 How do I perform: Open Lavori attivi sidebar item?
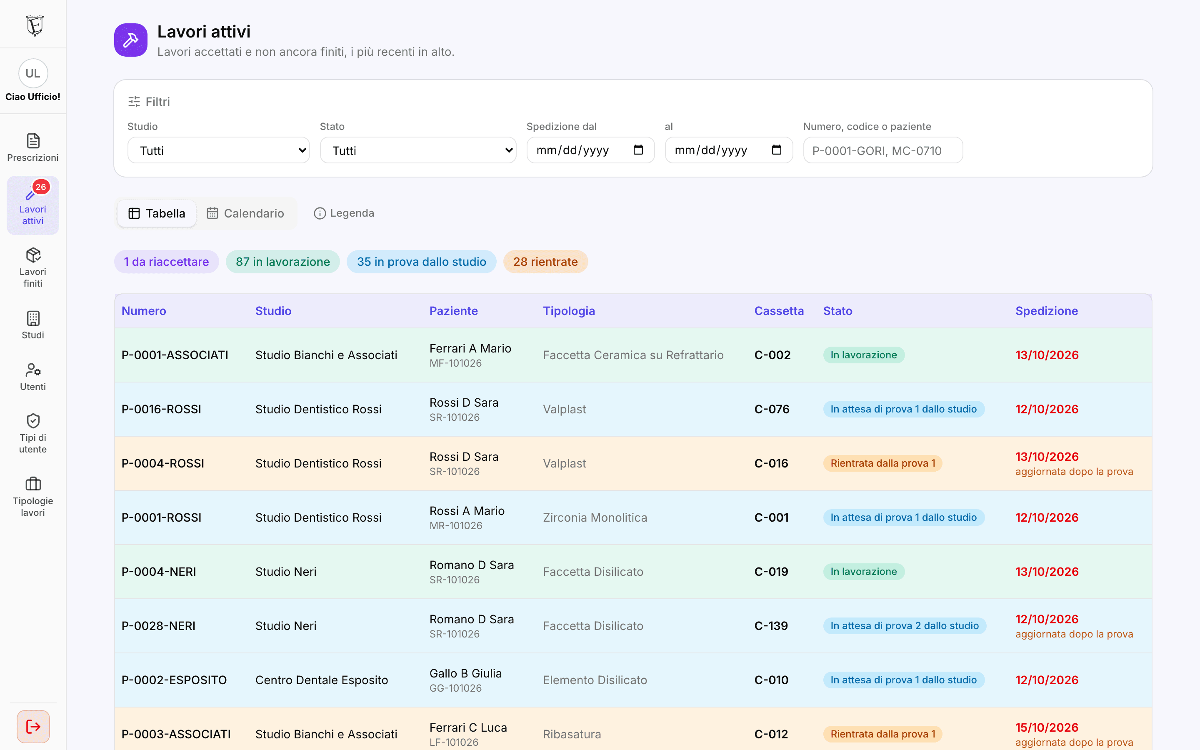click(x=33, y=205)
